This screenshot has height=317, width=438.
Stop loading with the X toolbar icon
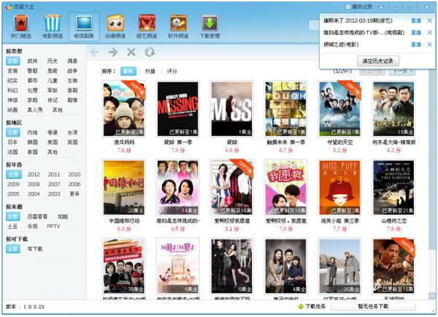point(131,52)
